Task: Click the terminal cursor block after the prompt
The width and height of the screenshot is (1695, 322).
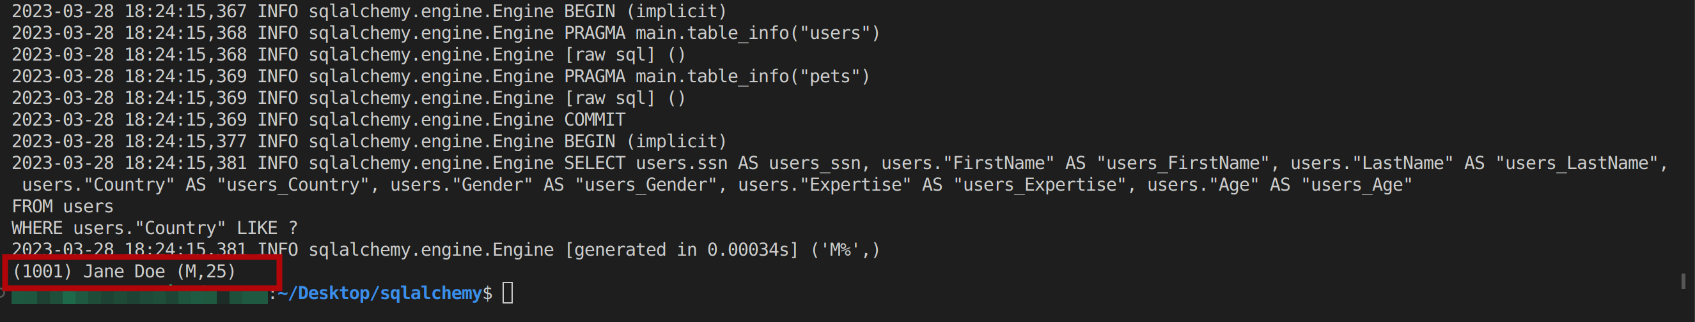Action: (x=507, y=293)
